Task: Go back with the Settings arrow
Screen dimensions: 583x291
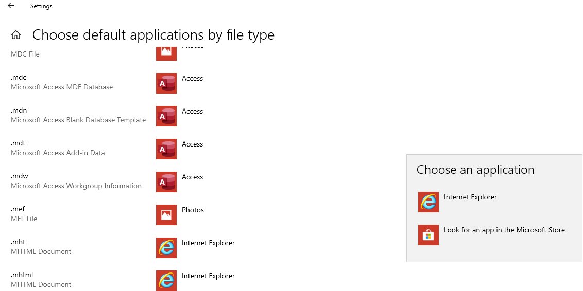Action: pos(11,6)
